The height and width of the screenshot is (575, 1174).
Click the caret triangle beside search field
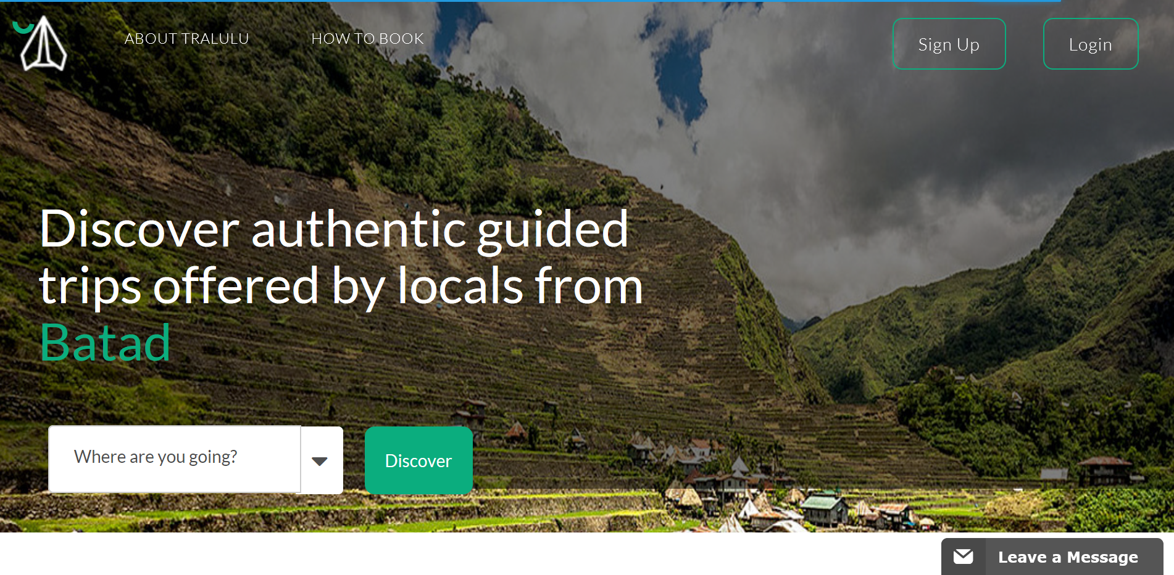[x=320, y=461]
